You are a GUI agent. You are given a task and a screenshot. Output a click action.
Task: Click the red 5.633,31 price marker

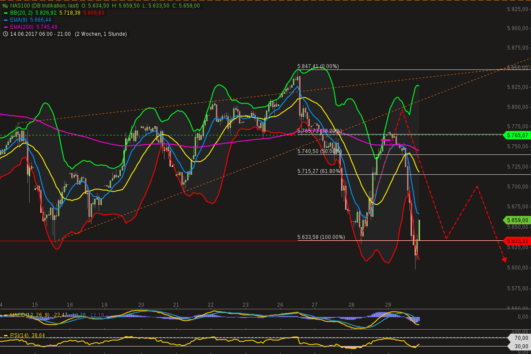click(x=518, y=241)
